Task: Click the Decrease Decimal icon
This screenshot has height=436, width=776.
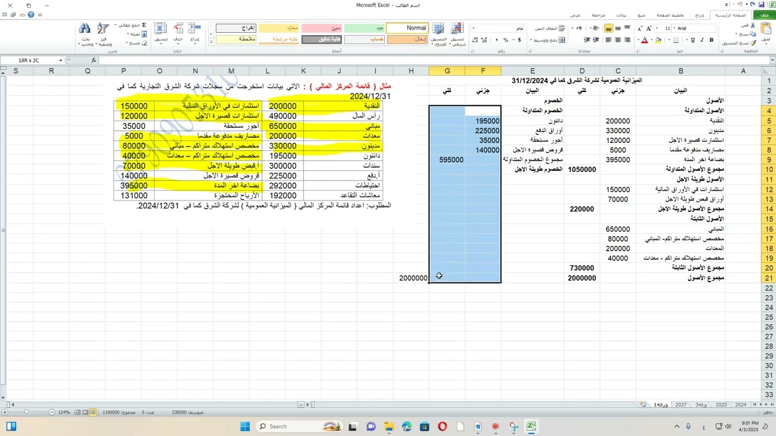Action: (x=475, y=40)
